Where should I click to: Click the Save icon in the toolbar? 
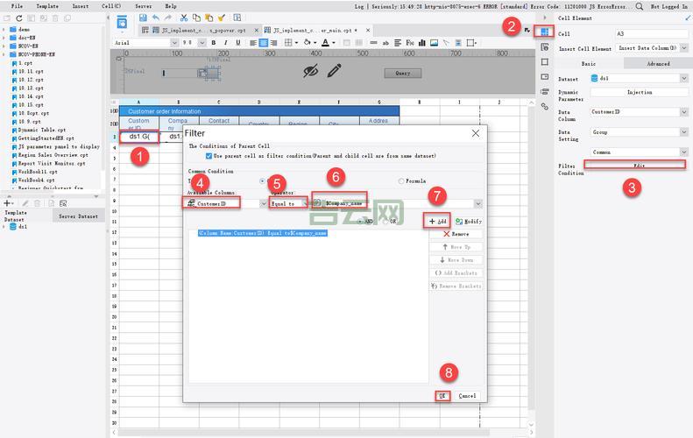click(x=144, y=18)
